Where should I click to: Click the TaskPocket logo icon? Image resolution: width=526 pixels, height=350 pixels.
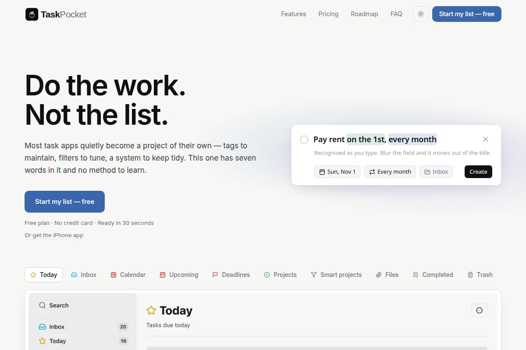32,14
